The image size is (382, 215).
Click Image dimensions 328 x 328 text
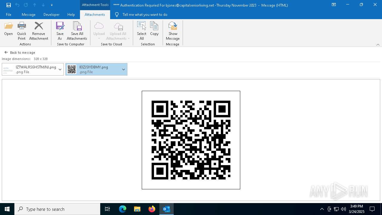point(25,59)
